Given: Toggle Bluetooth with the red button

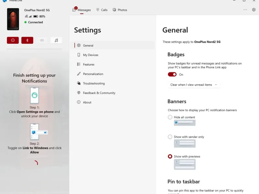Looking at the screenshot, I should (27, 40).
